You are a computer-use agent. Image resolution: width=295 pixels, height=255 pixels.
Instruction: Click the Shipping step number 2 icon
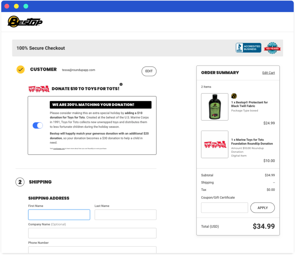20,182
